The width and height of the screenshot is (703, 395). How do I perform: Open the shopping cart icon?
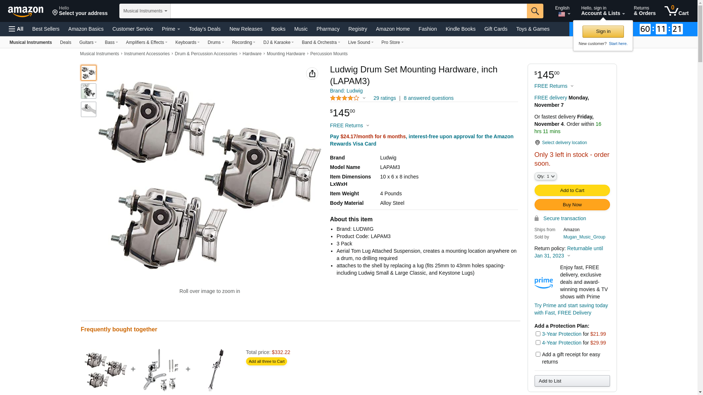(x=676, y=11)
